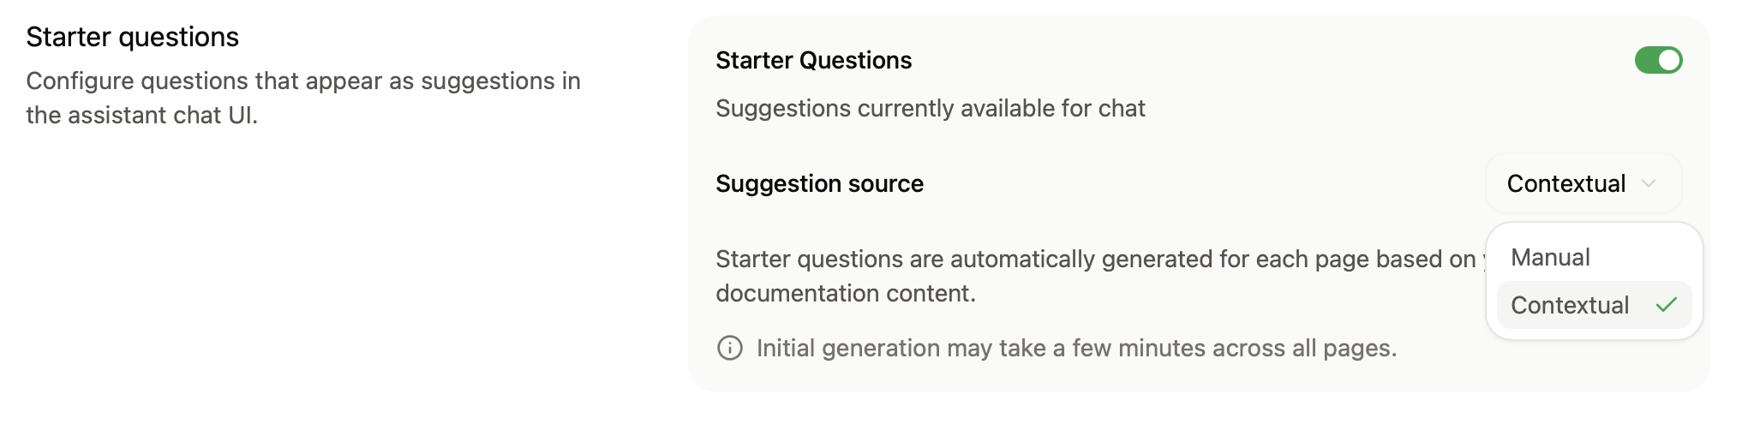This screenshot has height=430, width=1748.
Task: Click the "documentation content." text line
Action: (x=846, y=294)
